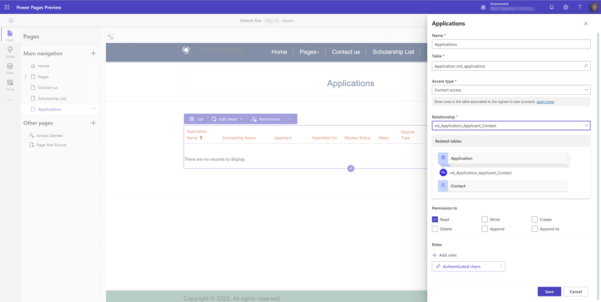Open the Pages workspace in the left rail

click(x=10, y=35)
